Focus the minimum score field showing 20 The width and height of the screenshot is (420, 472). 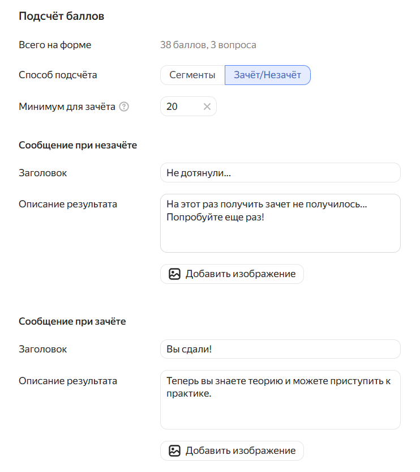188,107
